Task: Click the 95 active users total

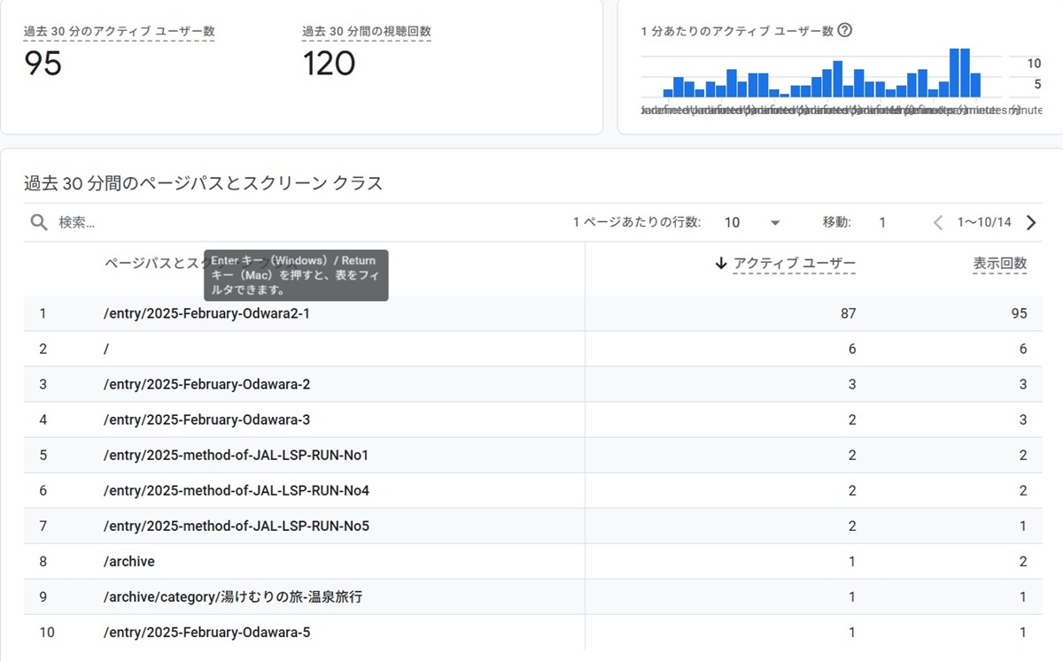Action: pyautogui.click(x=43, y=64)
